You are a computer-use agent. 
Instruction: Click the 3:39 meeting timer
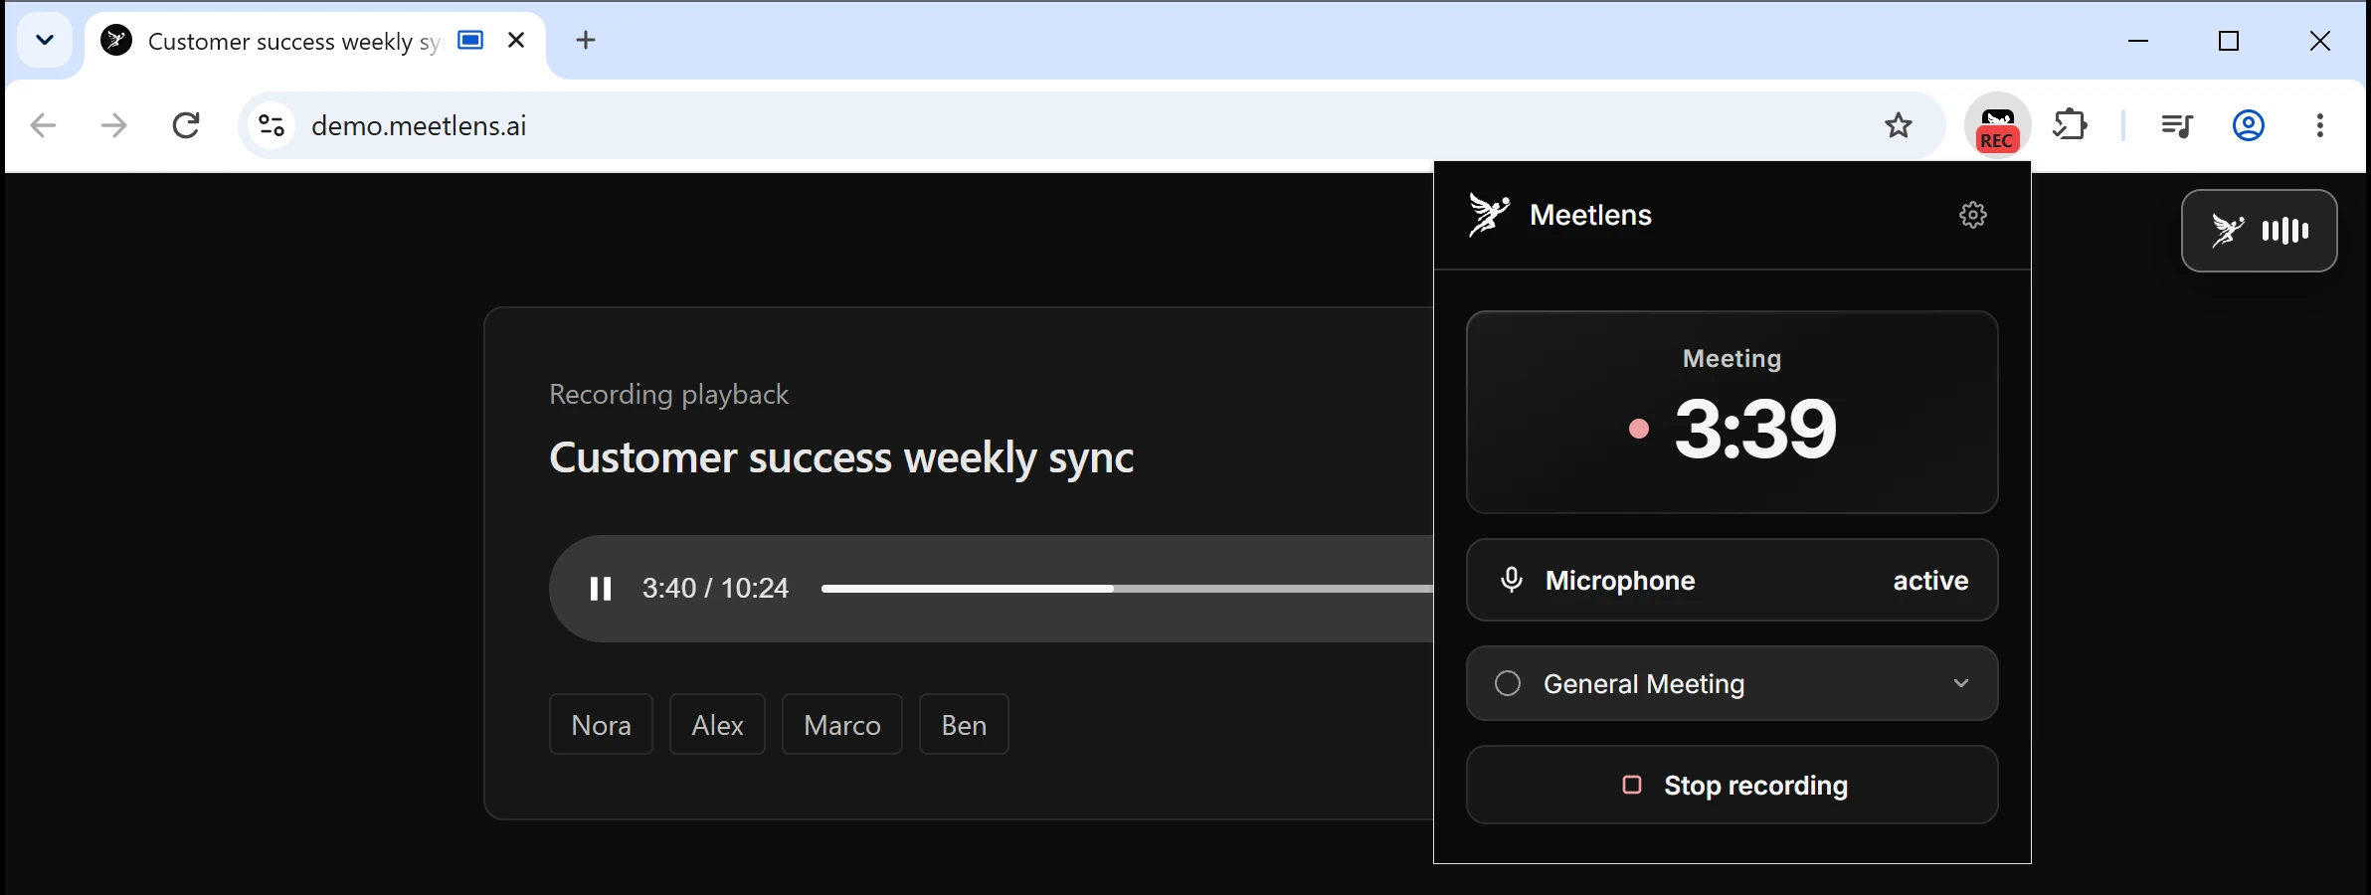(1755, 429)
